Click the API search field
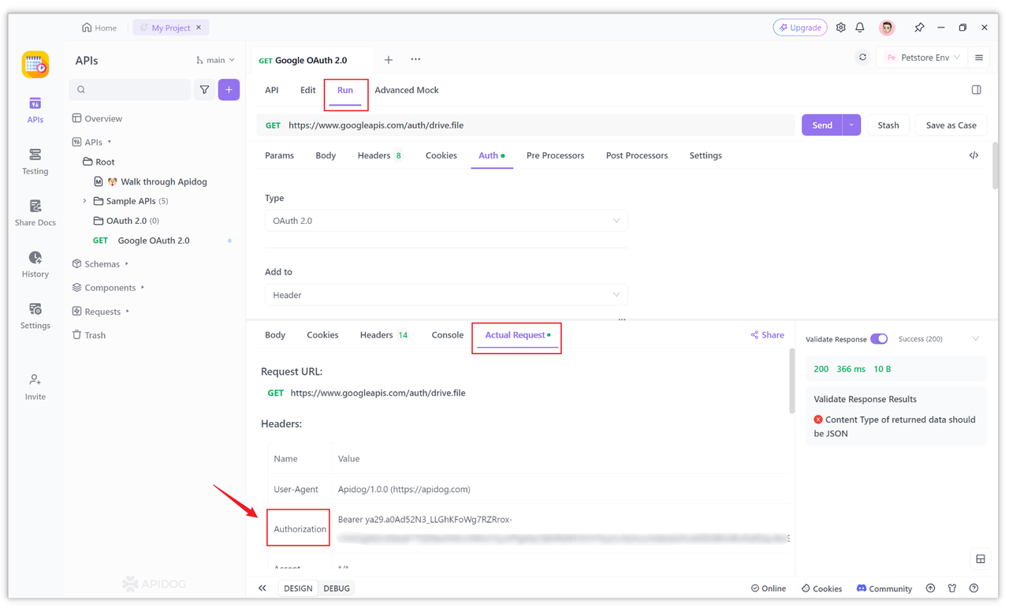1009x608 pixels. (130, 90)
